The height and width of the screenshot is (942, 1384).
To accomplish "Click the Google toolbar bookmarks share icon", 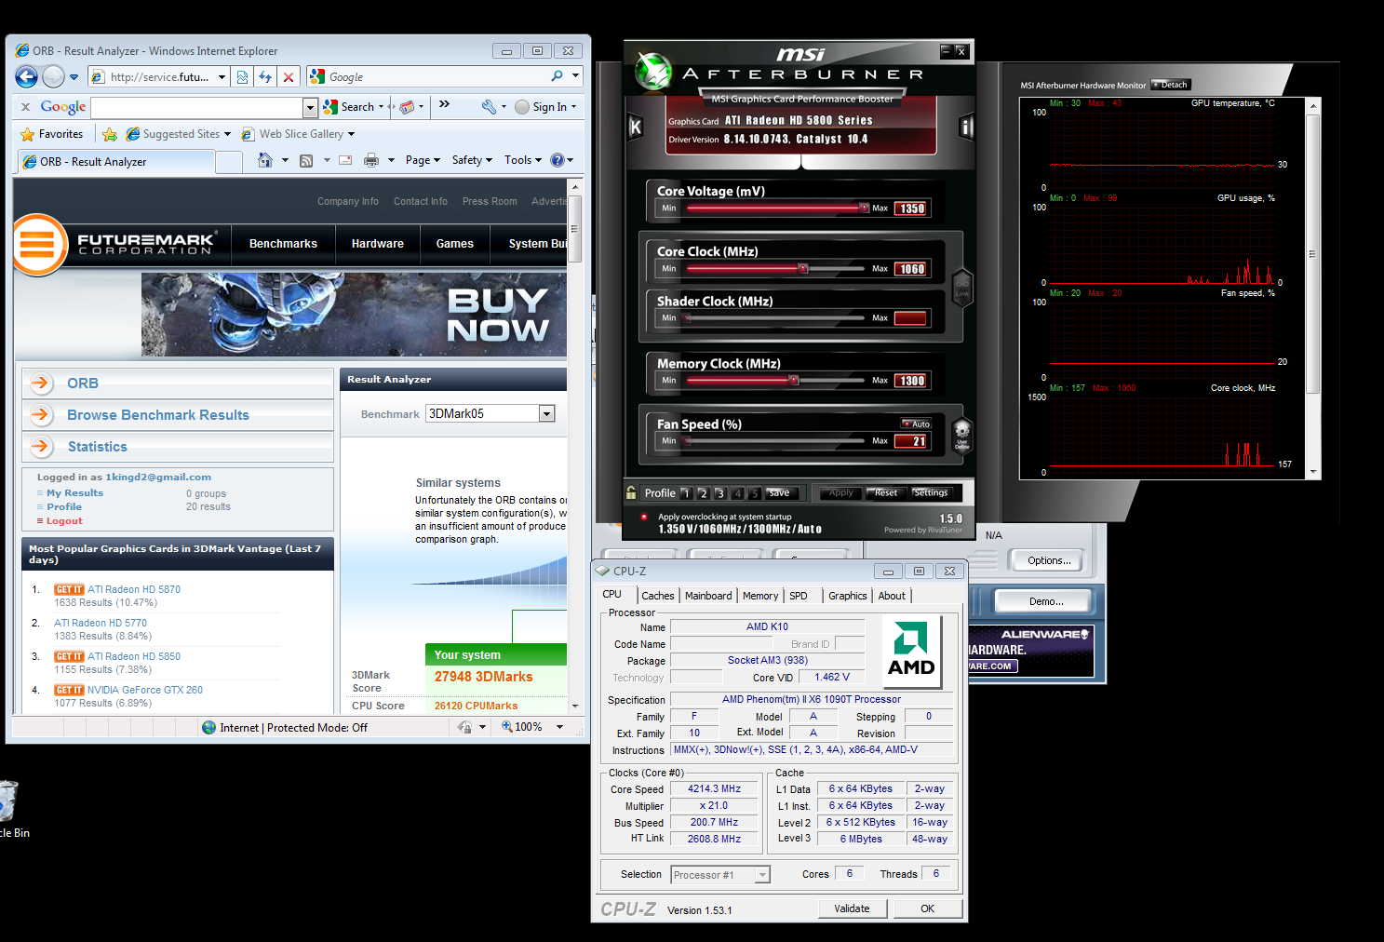I will click(x=407, y=107).
